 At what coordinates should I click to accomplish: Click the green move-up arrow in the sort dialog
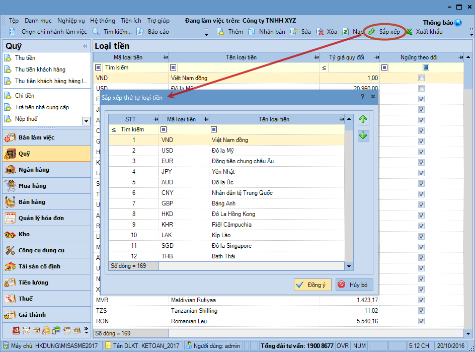tap(363, 120)
